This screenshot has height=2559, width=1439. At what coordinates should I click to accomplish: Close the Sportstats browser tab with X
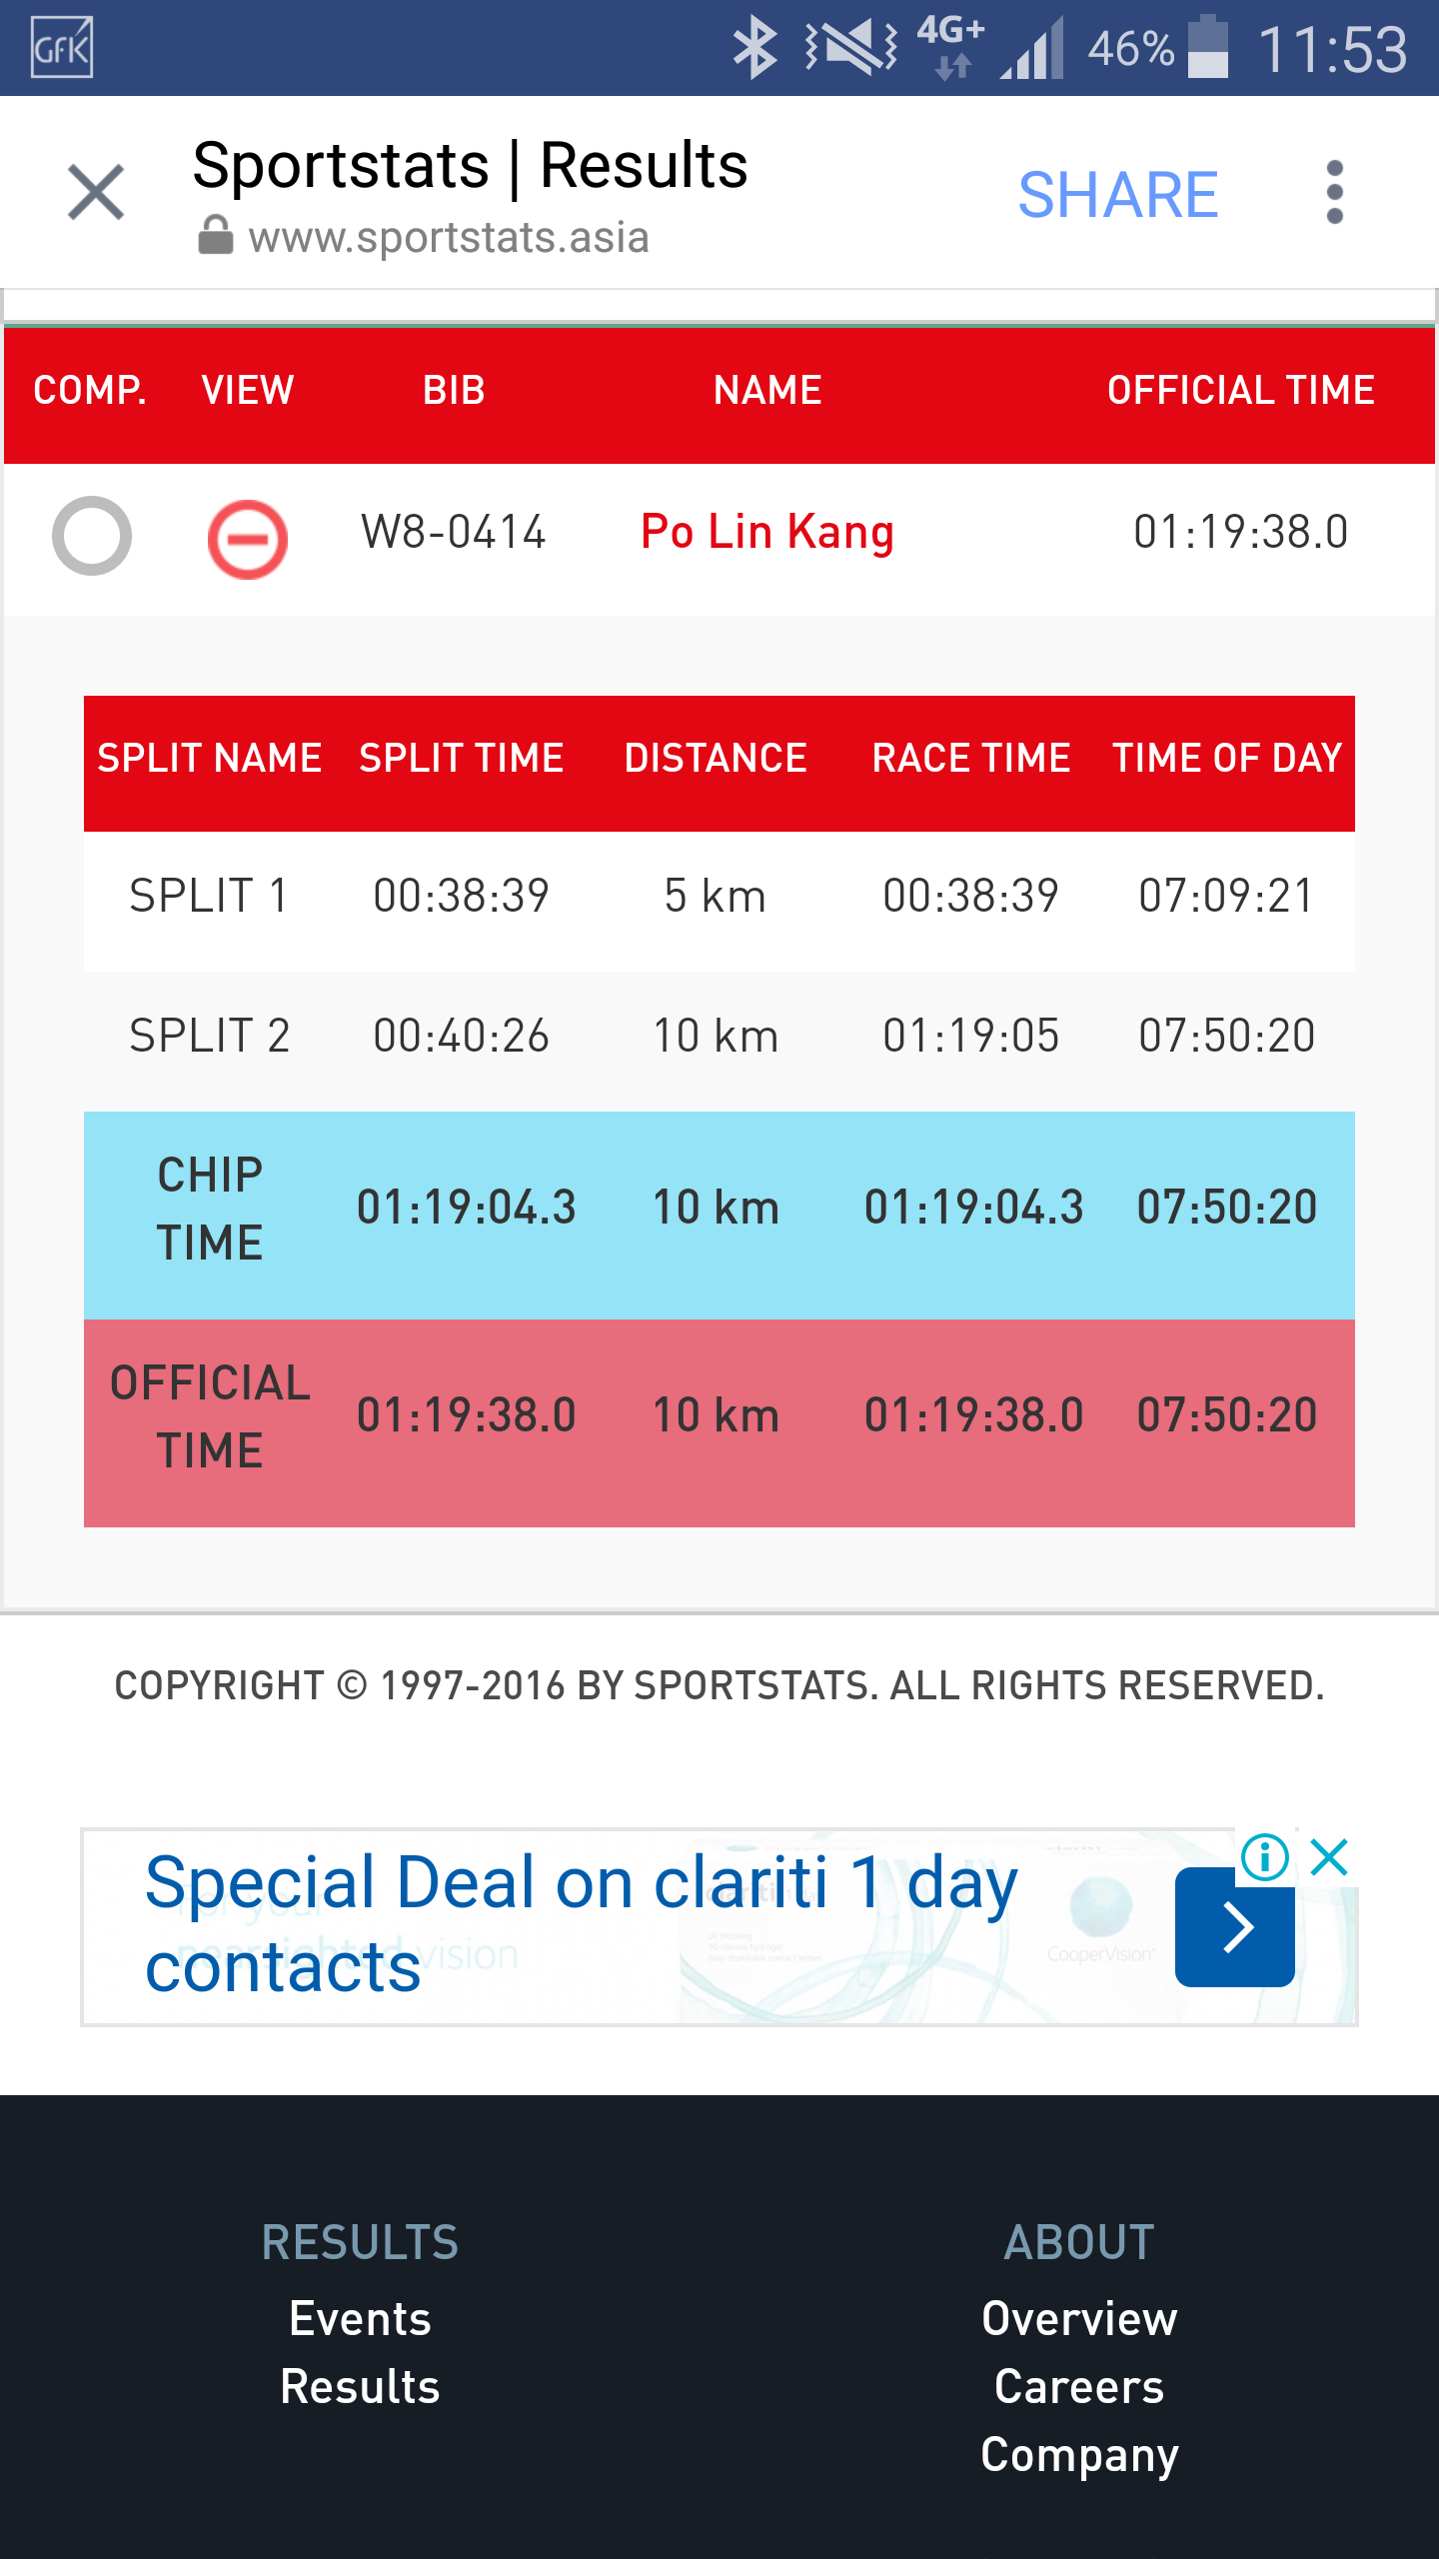pyautogui.click(x=96, y=192)
